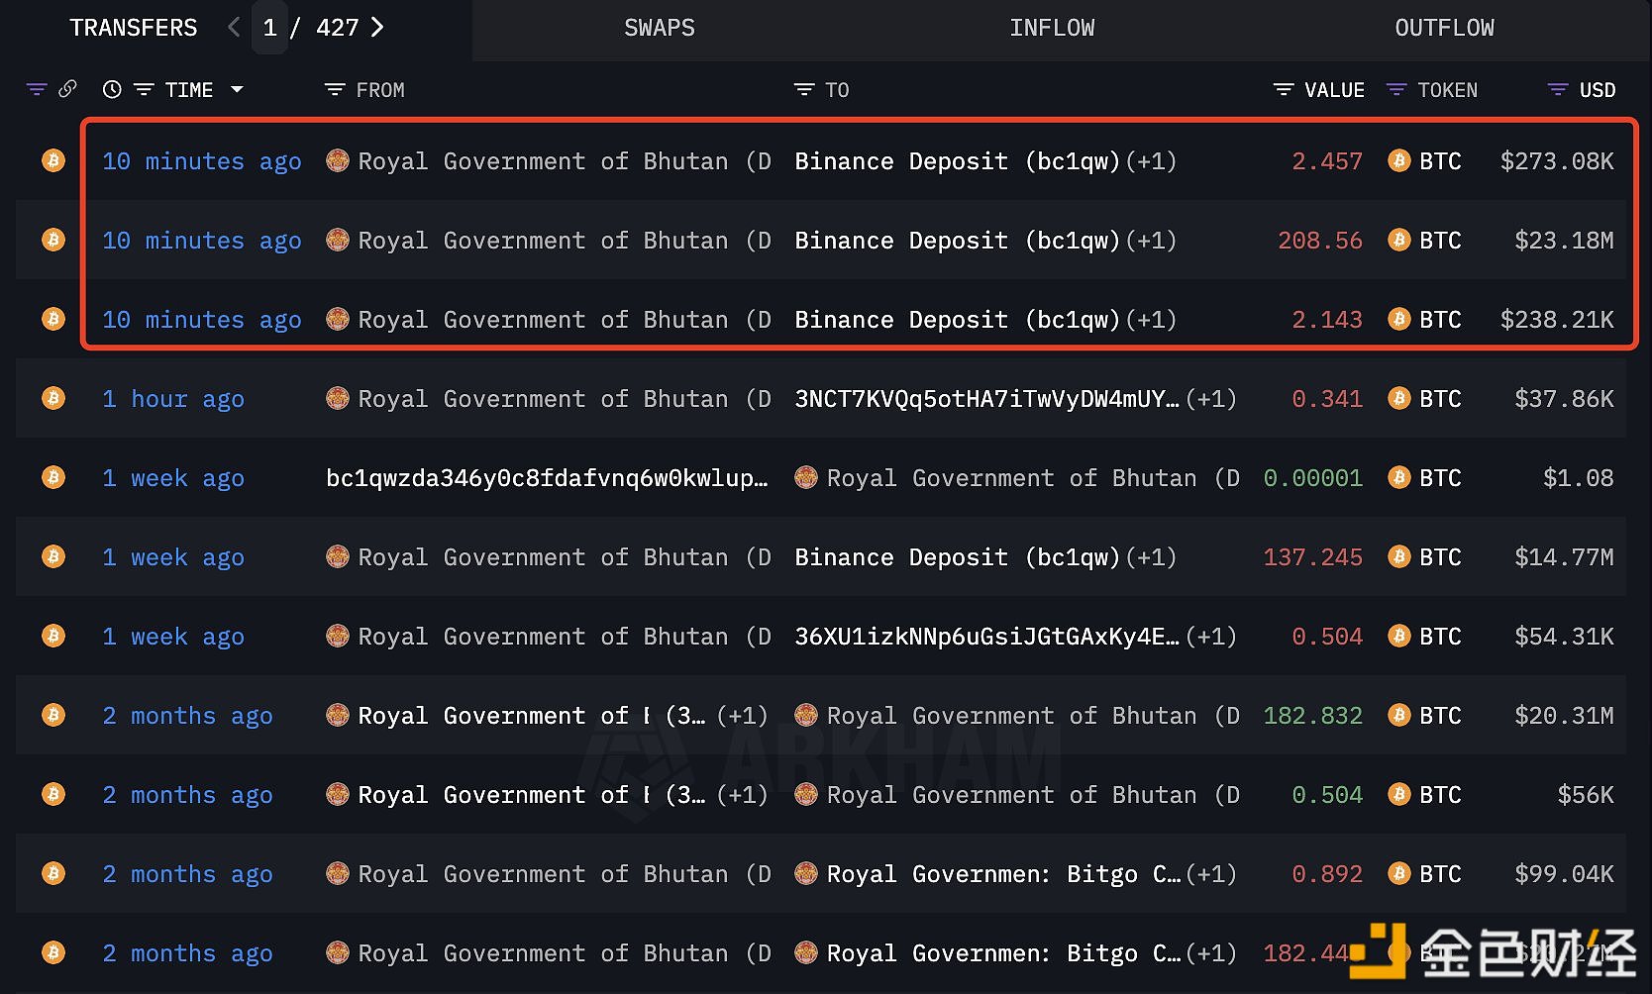Expand the TIME sort dropdown arrow

[237, 90]
